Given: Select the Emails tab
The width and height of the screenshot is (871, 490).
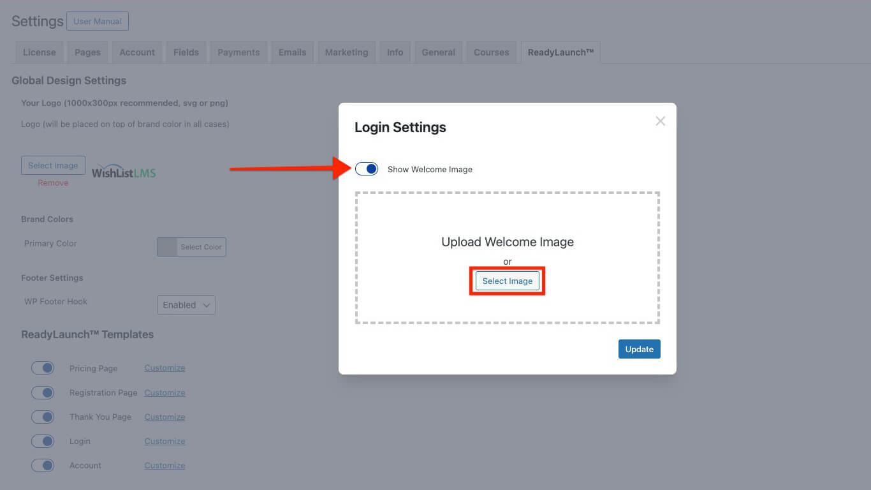Looking at the screenshot, I should coord(292,52).
